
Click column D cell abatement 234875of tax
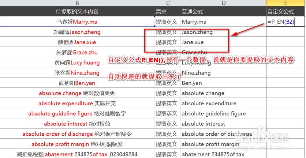click(224, 154)
